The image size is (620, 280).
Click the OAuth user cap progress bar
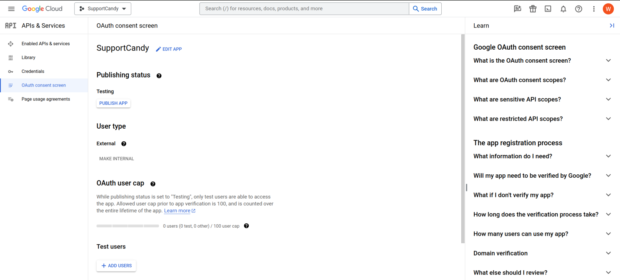coord(127,226)
